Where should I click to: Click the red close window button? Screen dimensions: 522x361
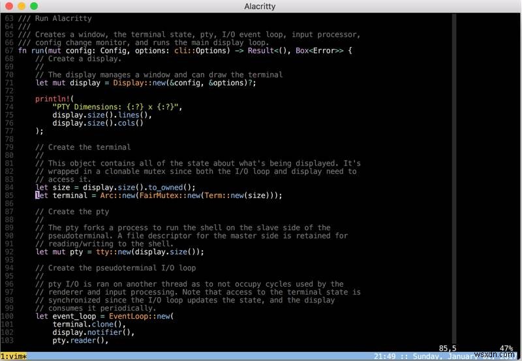[x=9, y=6]
